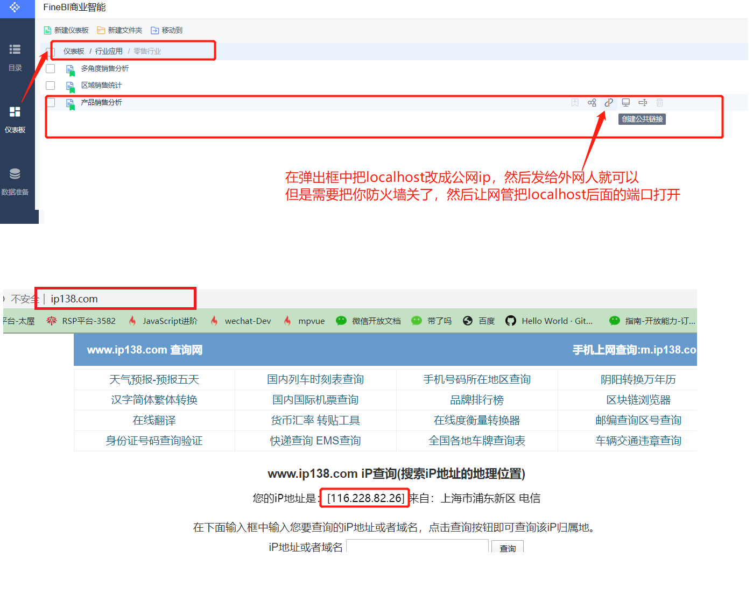Tick the checkbox for 多角度销售分析
This screenshot has width=753, height=594.
(51, 69)
